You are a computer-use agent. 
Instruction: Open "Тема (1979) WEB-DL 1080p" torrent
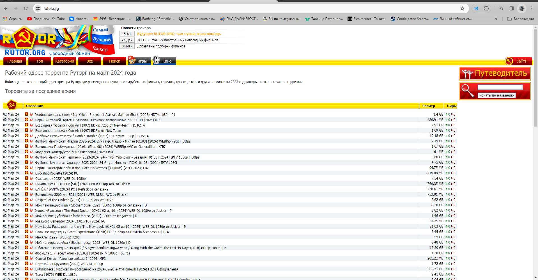coord(56,275)
